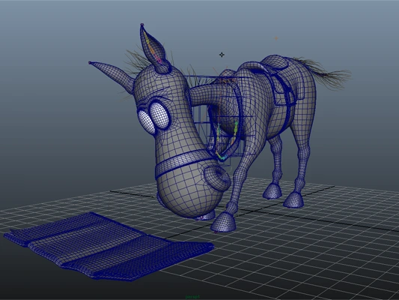The height and width of the screenshot is (300, 399).
Task: Select the small orange locator marker
Action: pos(276,38)
